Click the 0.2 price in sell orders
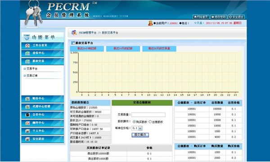The width and height of the screenshot is (270, 162). [x=234, y=137]
